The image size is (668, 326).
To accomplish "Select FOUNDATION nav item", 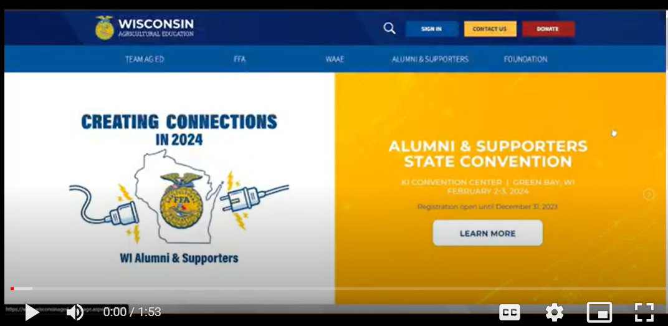I will pos(526,59).
